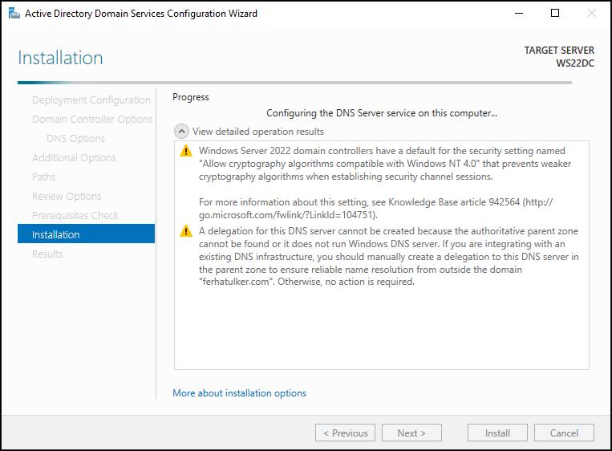Click the DNS delegation warning triangle icon

(x=186, y=231)
